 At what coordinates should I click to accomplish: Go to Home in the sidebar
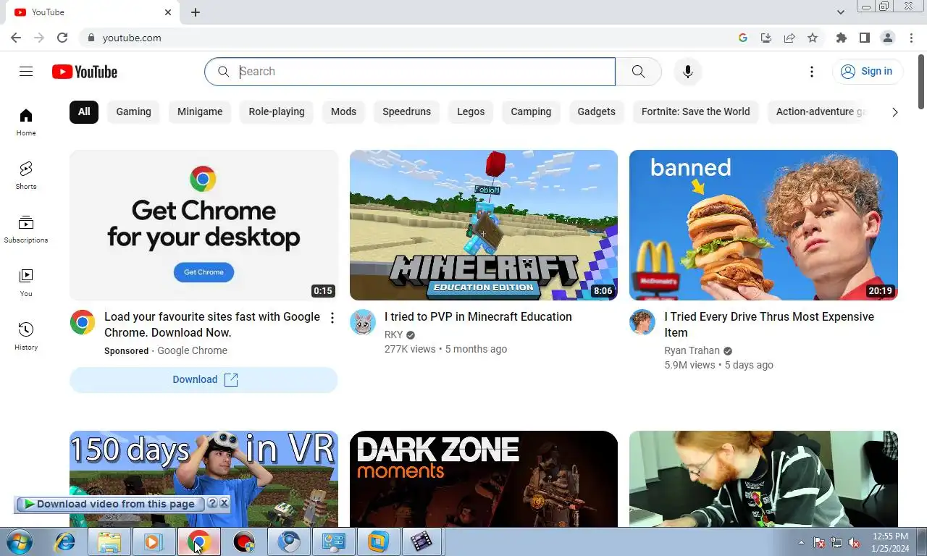pos(26,122)
